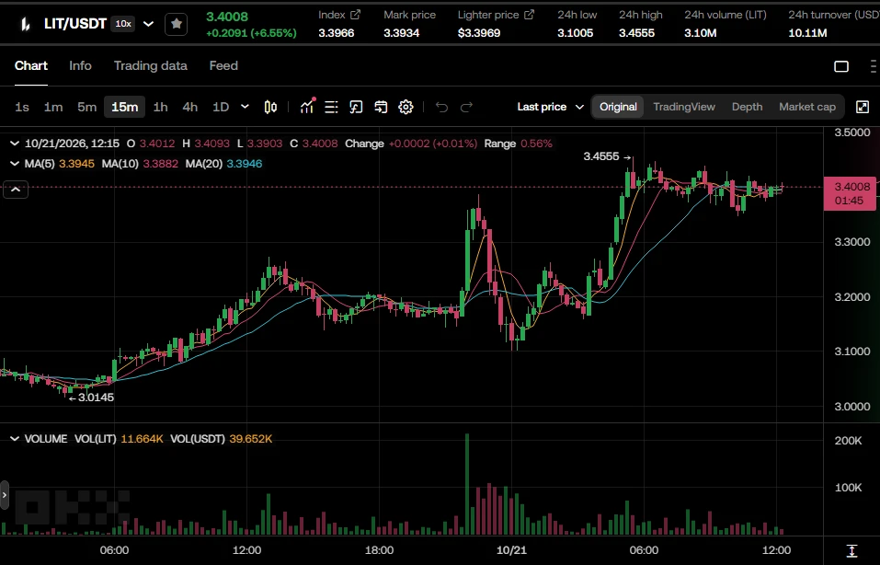Open the indicators chart icon with red dot

pos(307,106)
